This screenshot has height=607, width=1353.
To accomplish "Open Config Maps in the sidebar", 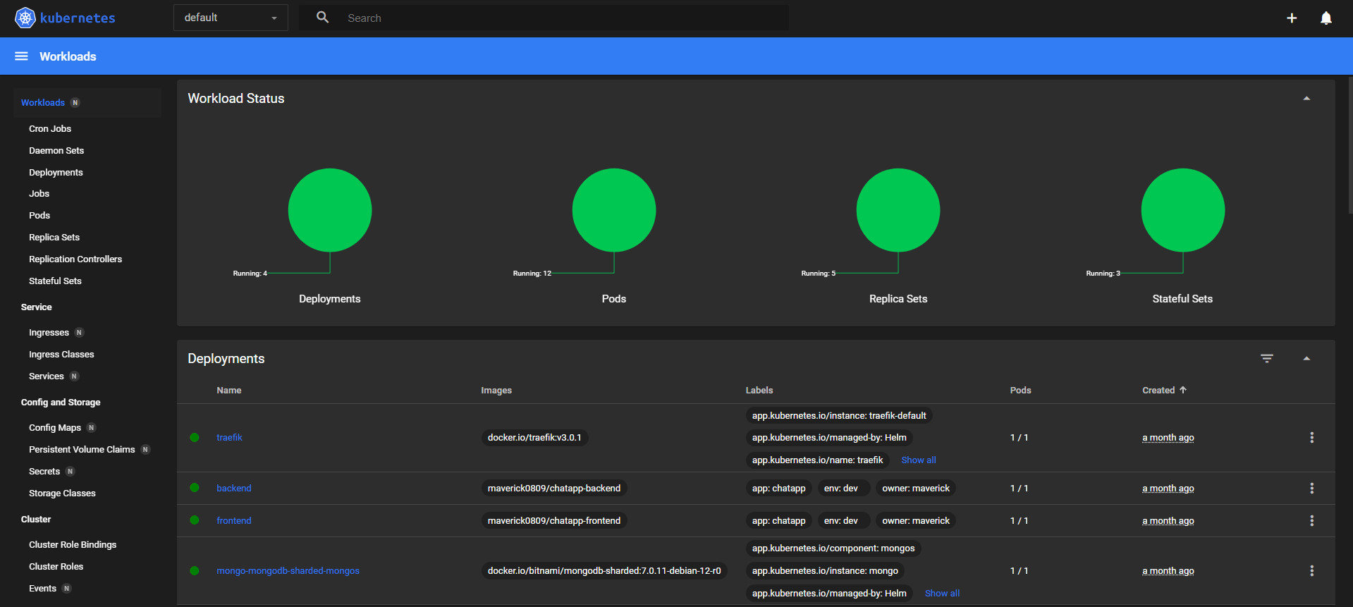I will (55, 428).
